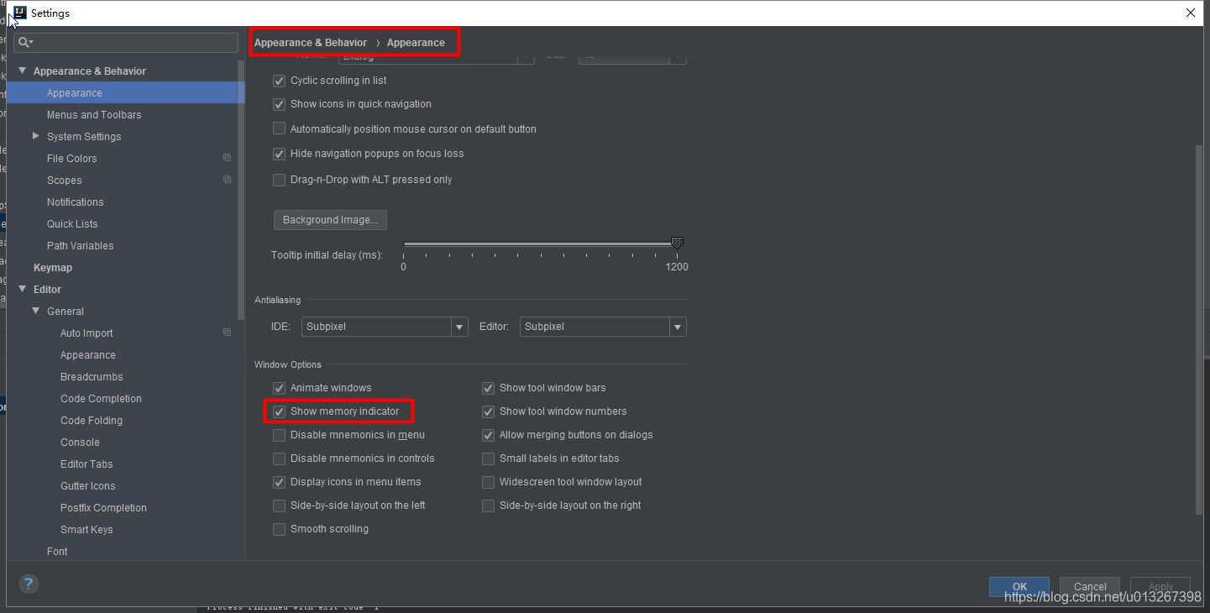
Task: Collapse the General tree node
Action: point(36,311)
